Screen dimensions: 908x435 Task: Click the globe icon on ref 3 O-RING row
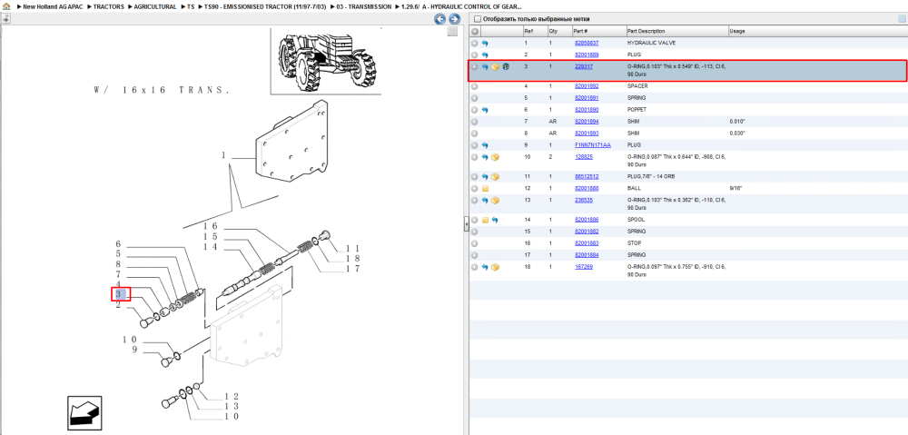(506, 67)
